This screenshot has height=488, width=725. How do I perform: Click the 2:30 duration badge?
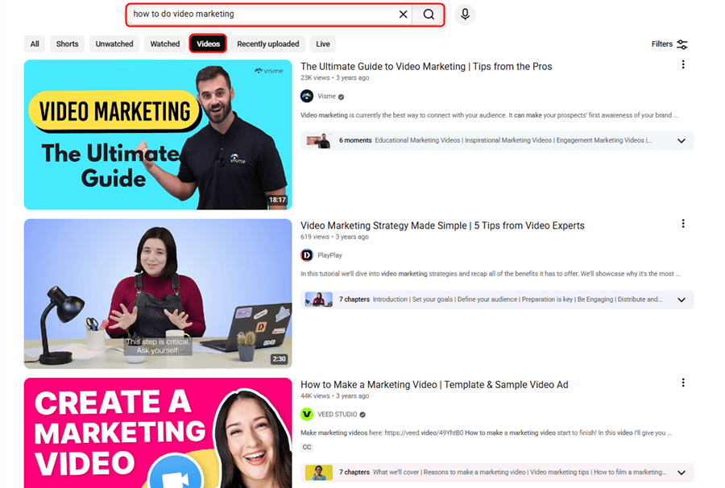click(x=279, y=359)
